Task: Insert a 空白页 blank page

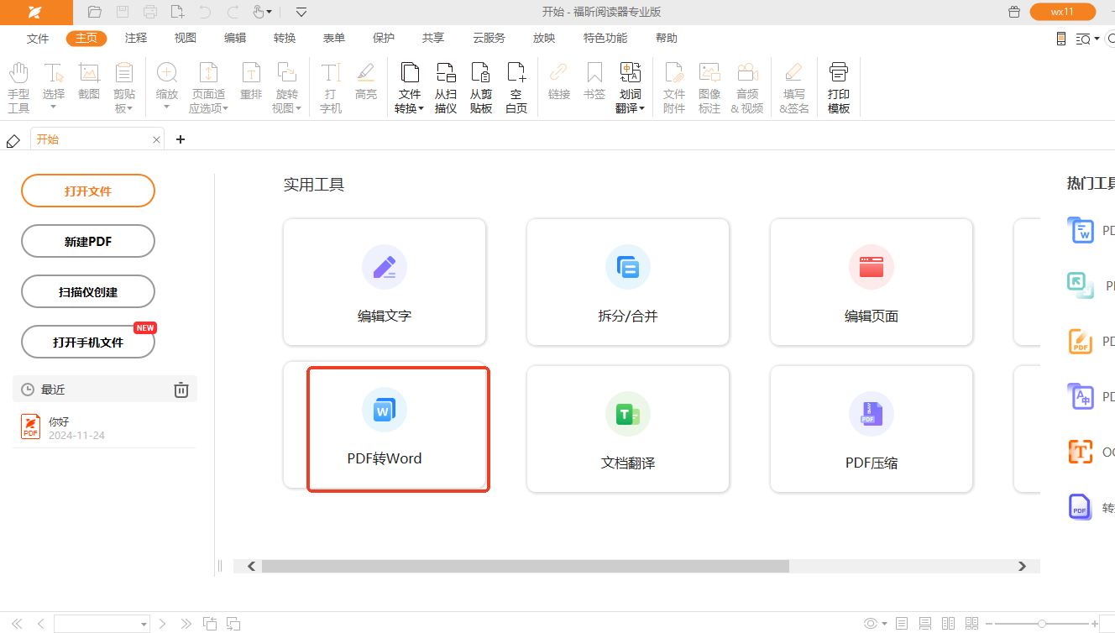Action: coord(516,87)
